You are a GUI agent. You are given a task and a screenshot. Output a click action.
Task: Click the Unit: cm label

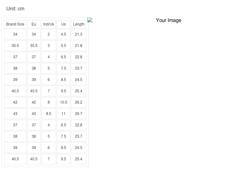tap(15, 9)
